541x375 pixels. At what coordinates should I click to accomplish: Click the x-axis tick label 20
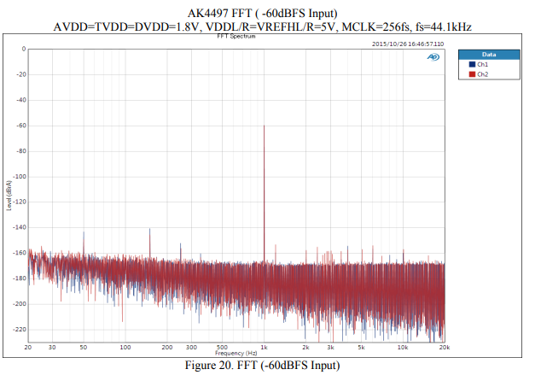[x=28, y=348]
